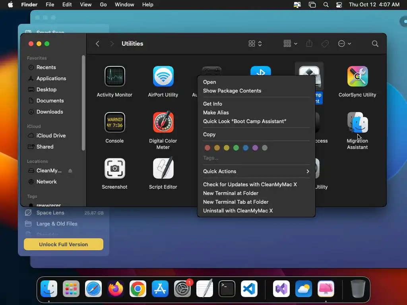Select ColorSync Utility icon

[357, 76]
